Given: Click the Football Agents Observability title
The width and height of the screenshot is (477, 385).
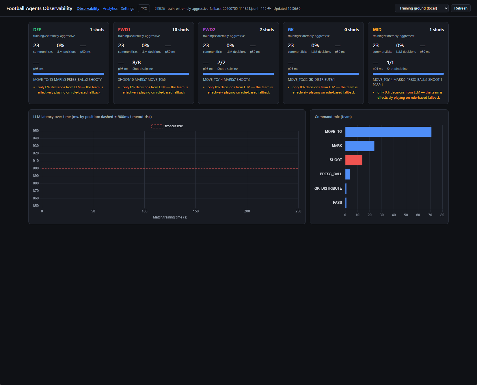Looking at the screenshot, I should coord(39,8).
